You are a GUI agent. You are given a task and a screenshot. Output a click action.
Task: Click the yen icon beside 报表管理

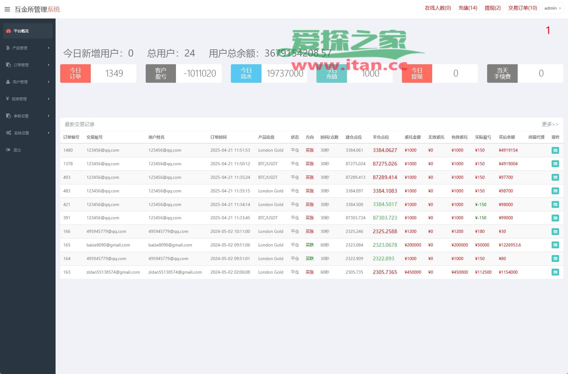[x=8, y=99]
